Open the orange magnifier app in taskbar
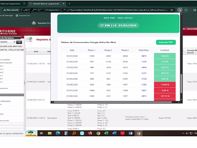Viewport: 197px width, 148px height. point(74,133)
